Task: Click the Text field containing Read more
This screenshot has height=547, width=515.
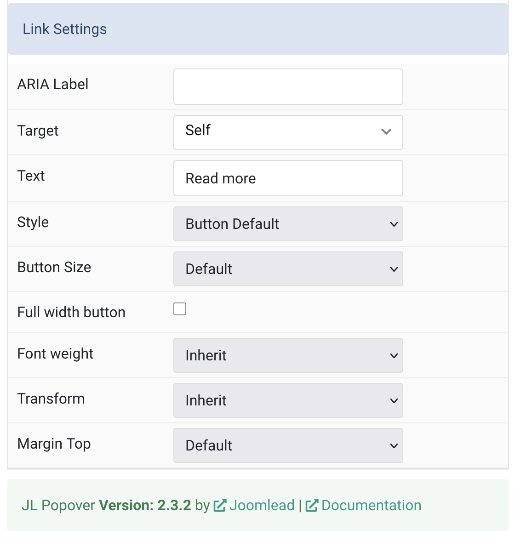Action: coord(288,178)
